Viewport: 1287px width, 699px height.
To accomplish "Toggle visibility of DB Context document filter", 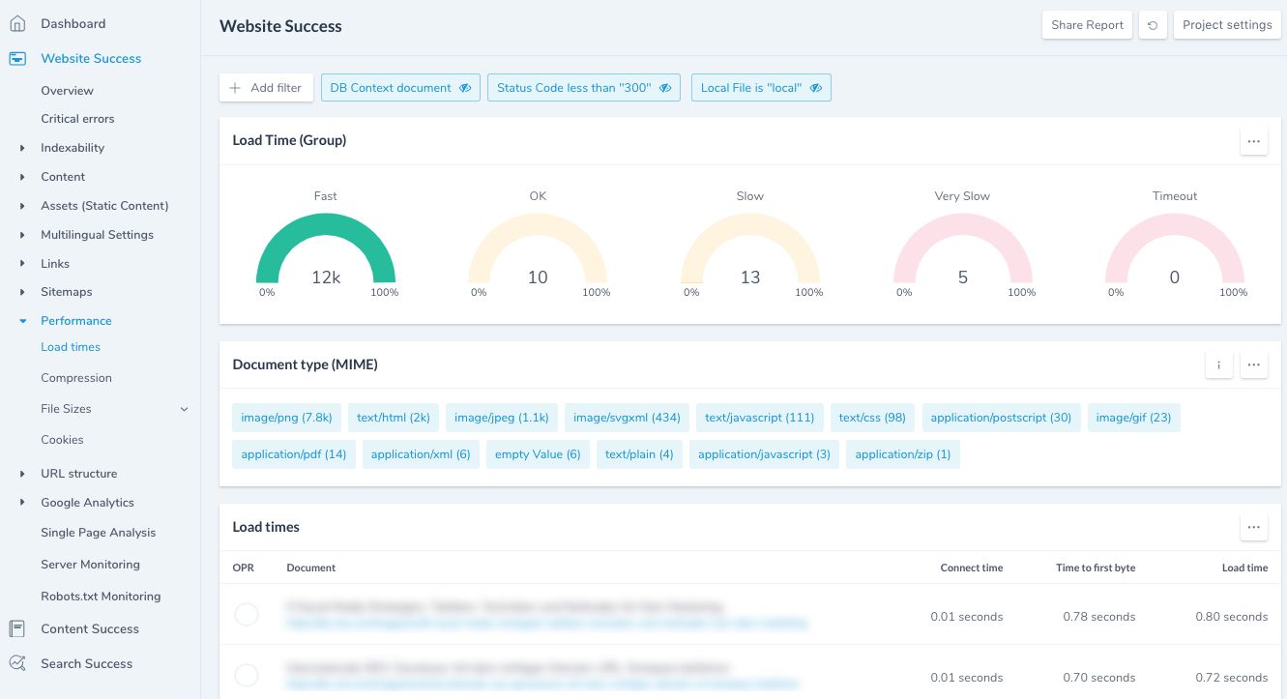I will pyautogui.click(x=464, y=88).
